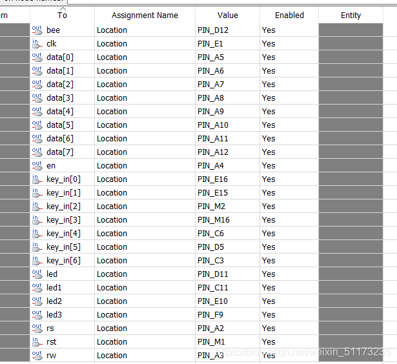Select the PIN_A4 value cell
397x364 pixels.
(228, 166)
